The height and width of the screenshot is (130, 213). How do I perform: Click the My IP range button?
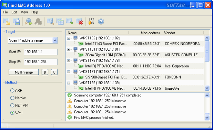coord(24,72)
